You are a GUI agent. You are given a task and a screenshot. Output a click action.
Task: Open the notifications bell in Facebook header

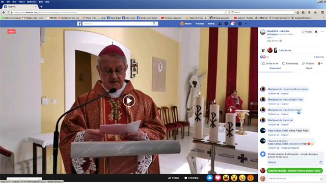(232, 24)
